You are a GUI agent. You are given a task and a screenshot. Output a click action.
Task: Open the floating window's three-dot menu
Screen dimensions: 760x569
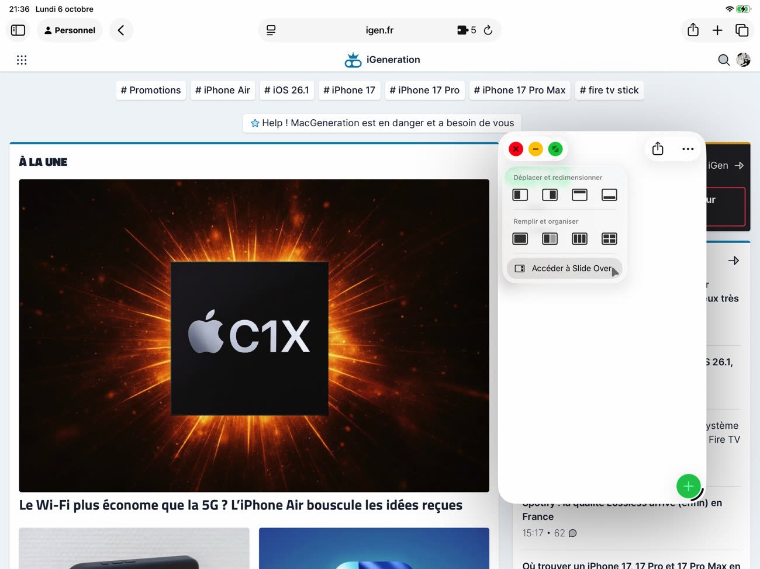coord(688,149)
